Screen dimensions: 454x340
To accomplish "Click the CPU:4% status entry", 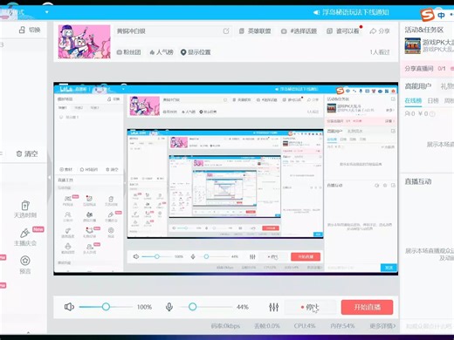I will click(x=305, y=326).
